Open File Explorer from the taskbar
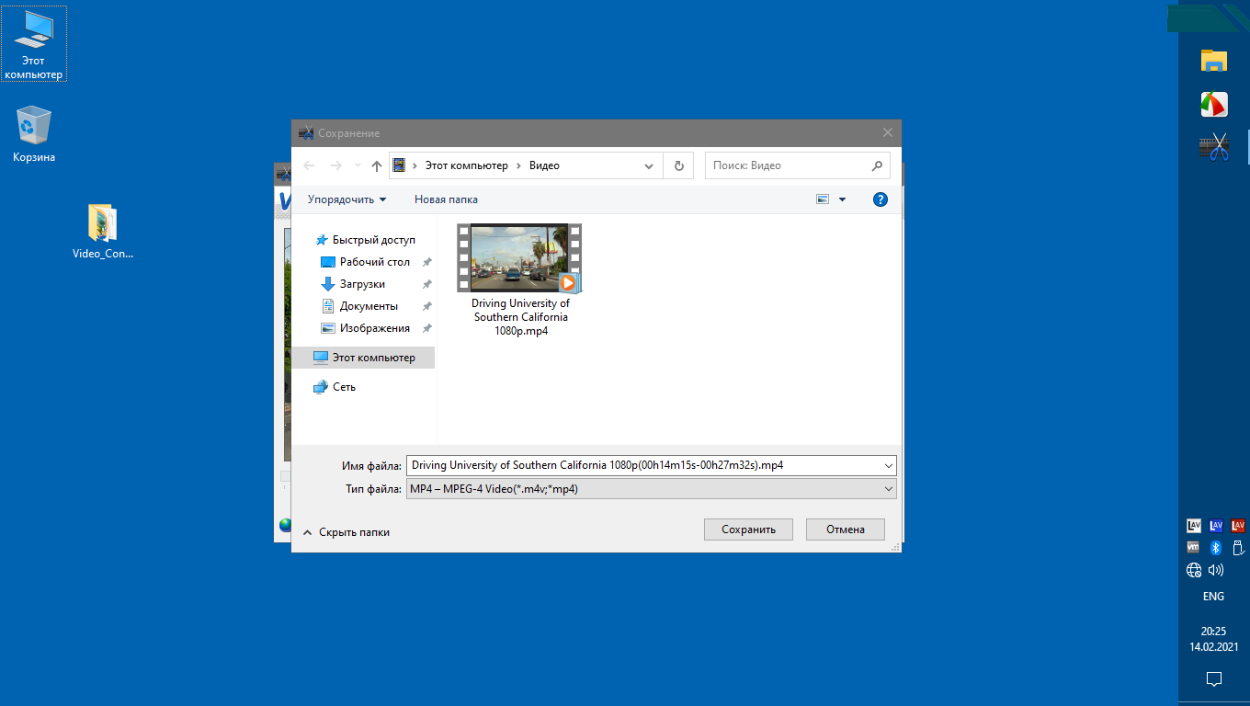The height and width of the screenshot is (706, 1250). [1213, 61]
